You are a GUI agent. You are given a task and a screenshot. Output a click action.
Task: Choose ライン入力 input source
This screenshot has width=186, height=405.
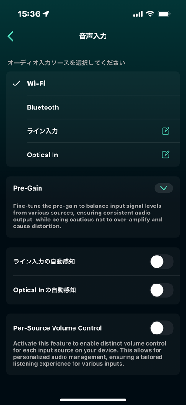(93, 131)
